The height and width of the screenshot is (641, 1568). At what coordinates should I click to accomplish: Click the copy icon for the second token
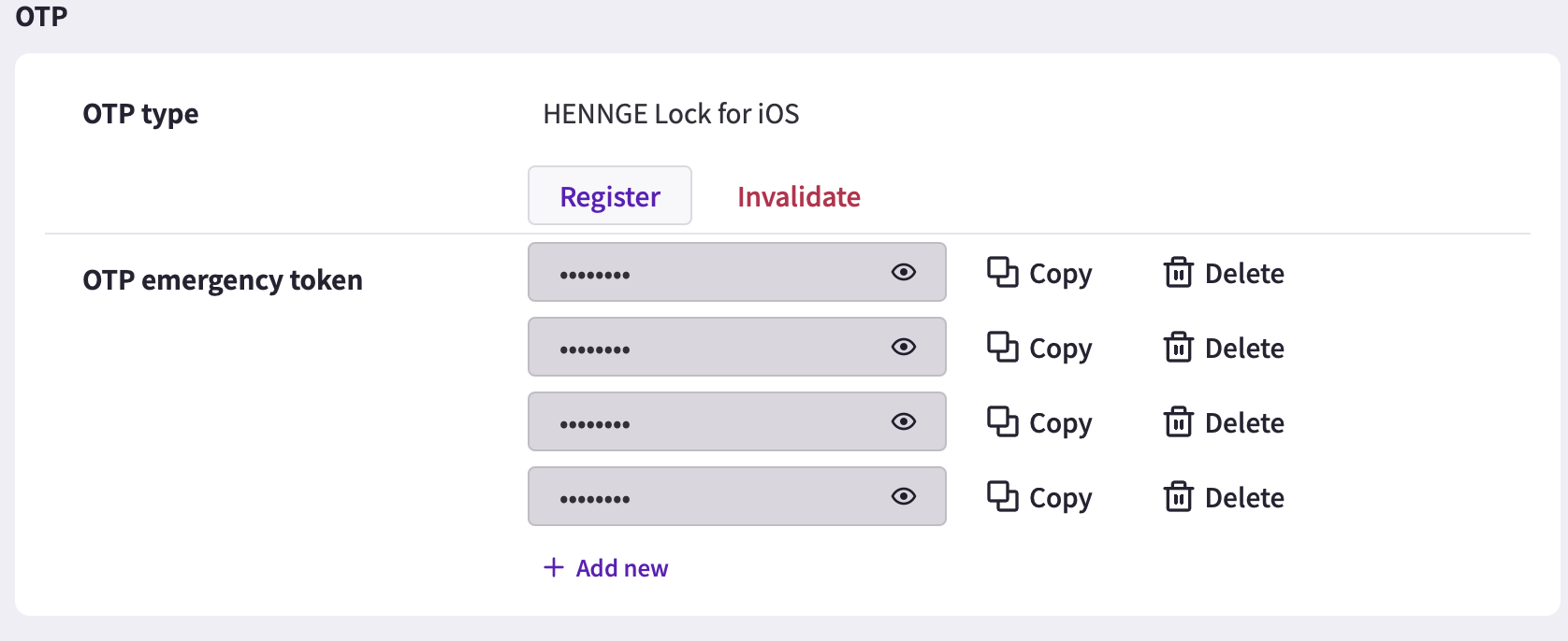[x=1002, y=347]
